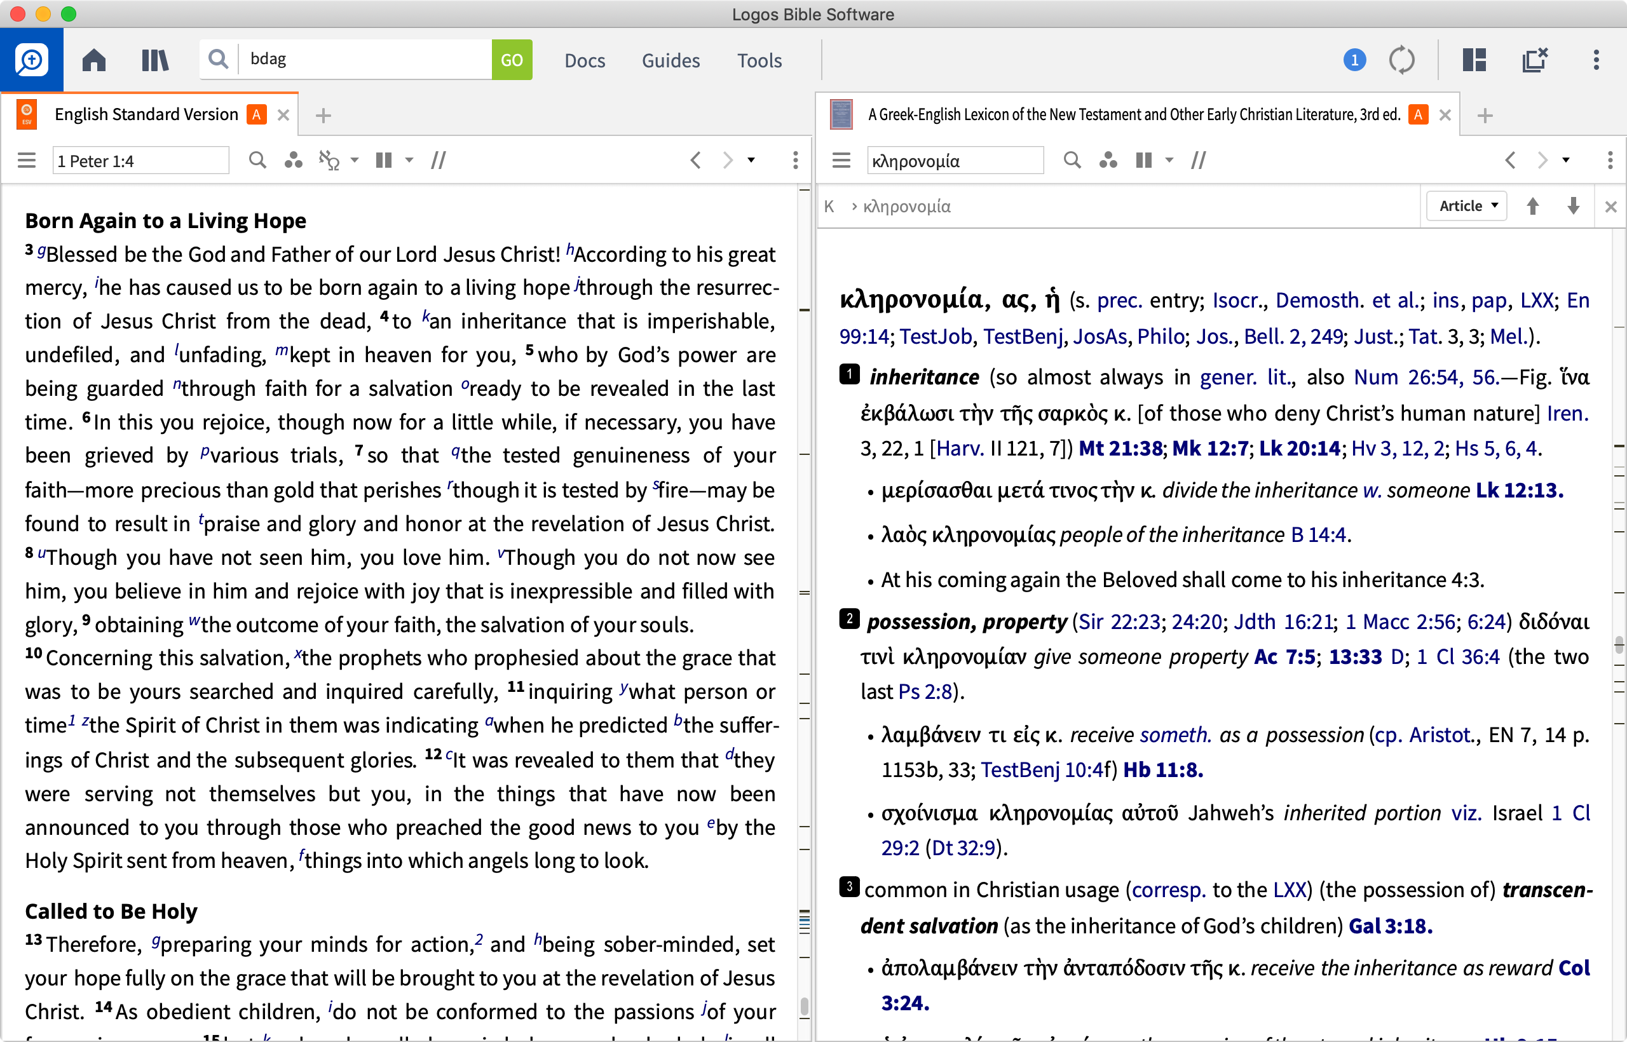This screenshot has width=1627, height=1042.
Task: Expand ESV parallel resources dropdown arrow
Action: point(409,160)
